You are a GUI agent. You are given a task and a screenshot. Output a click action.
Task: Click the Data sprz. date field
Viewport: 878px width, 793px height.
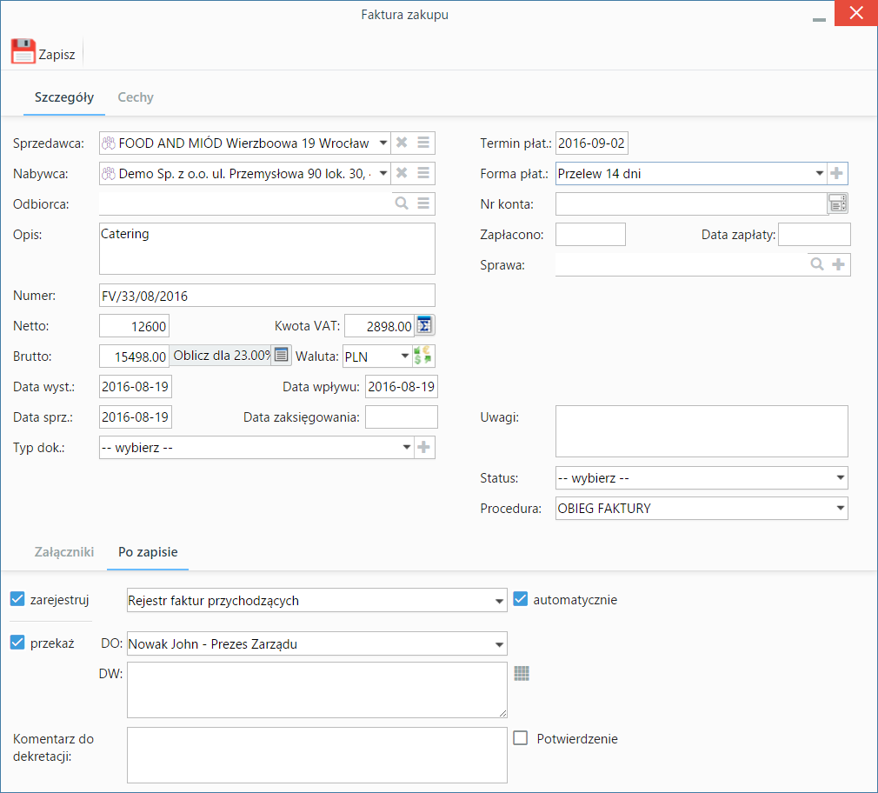136,417
